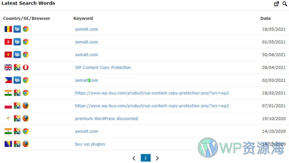Click Google icon in 07/01/2021 row
289x163 pixels.
17,106
